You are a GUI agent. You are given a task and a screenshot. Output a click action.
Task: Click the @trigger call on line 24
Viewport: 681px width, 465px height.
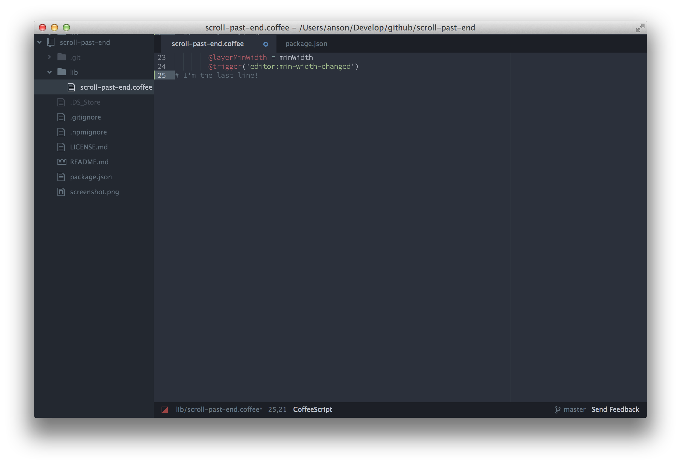point(225,66)
